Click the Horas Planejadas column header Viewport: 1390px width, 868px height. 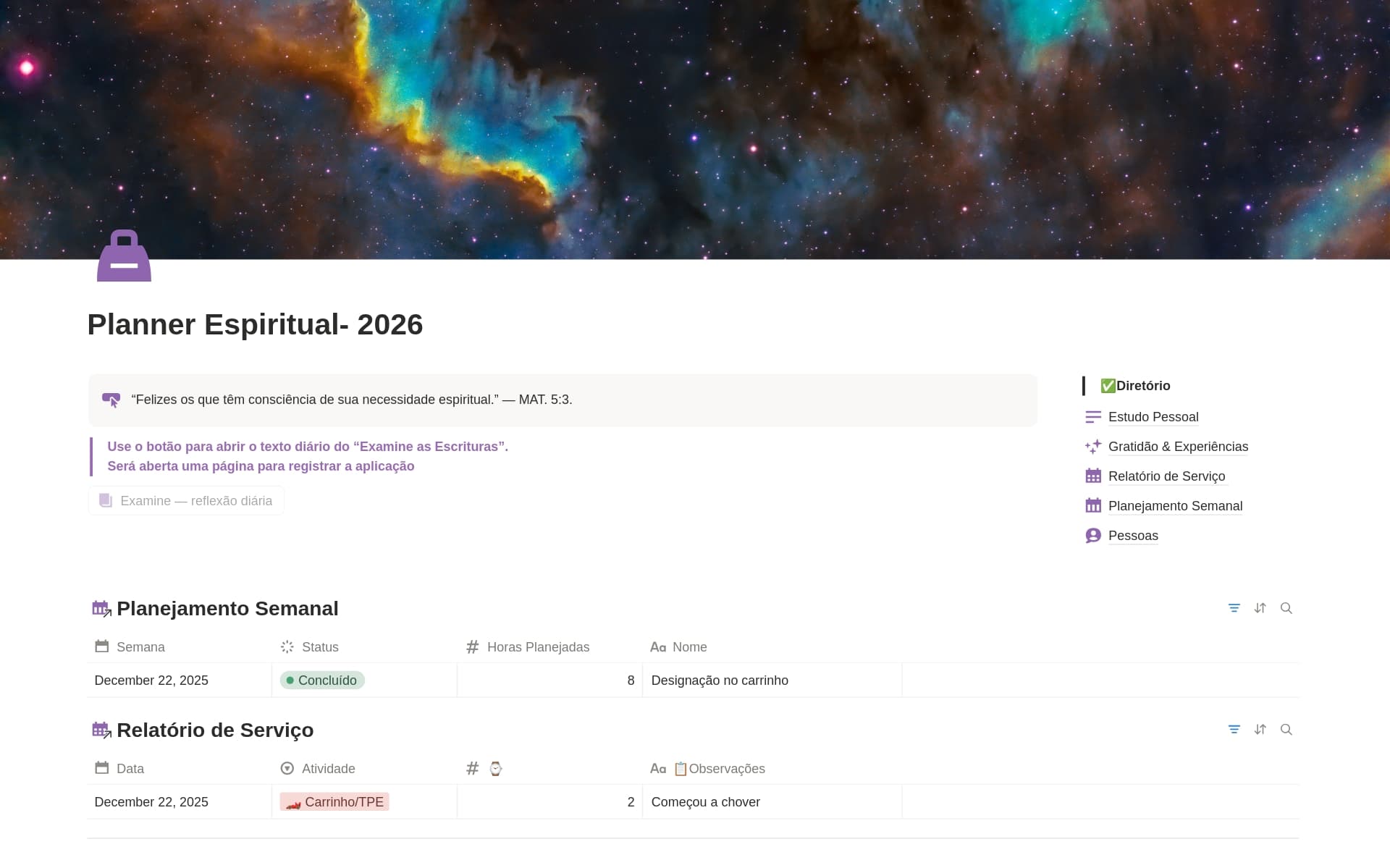click(537, 647)
